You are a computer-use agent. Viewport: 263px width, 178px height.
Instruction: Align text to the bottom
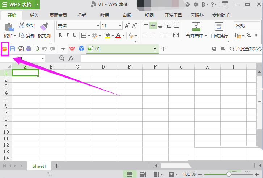[x=160, y=25]
